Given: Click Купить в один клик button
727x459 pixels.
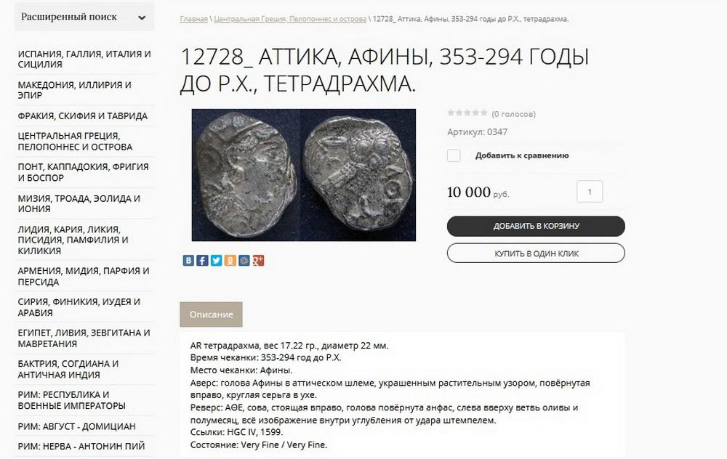Looking at the screenshot, I should click(536, 253).
